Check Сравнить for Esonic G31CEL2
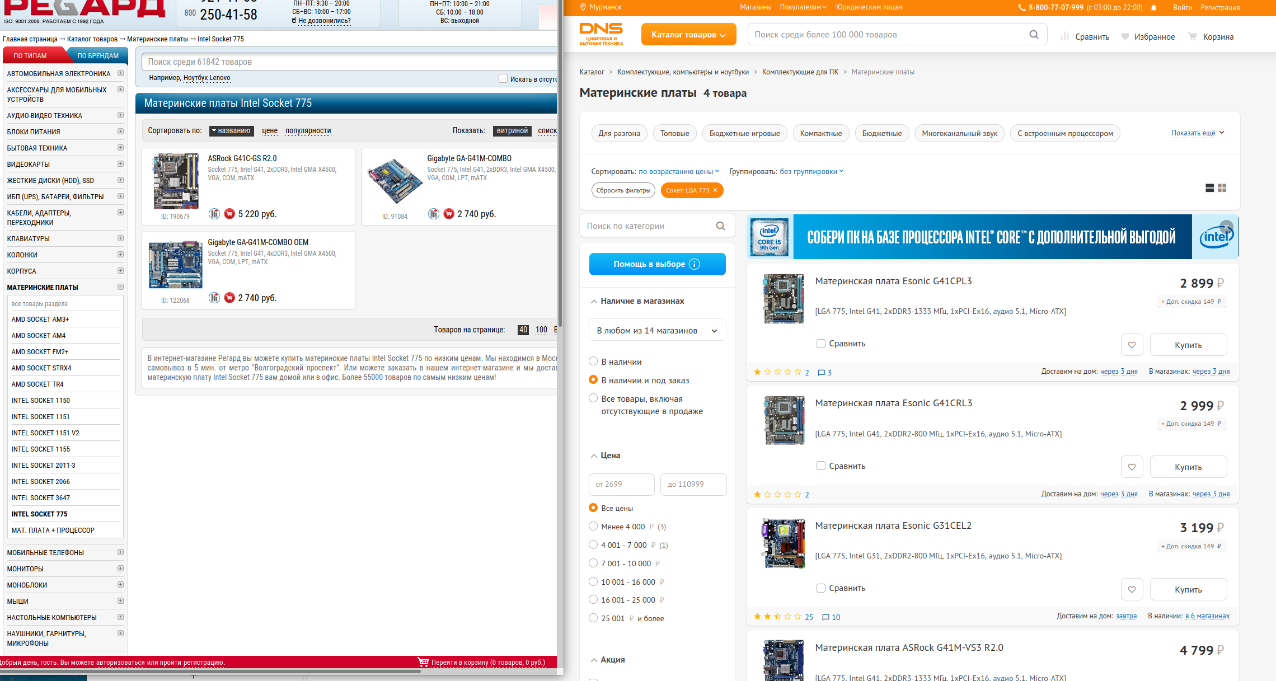This screenshot has height=681, width=1276. click(x=820, y=588)
